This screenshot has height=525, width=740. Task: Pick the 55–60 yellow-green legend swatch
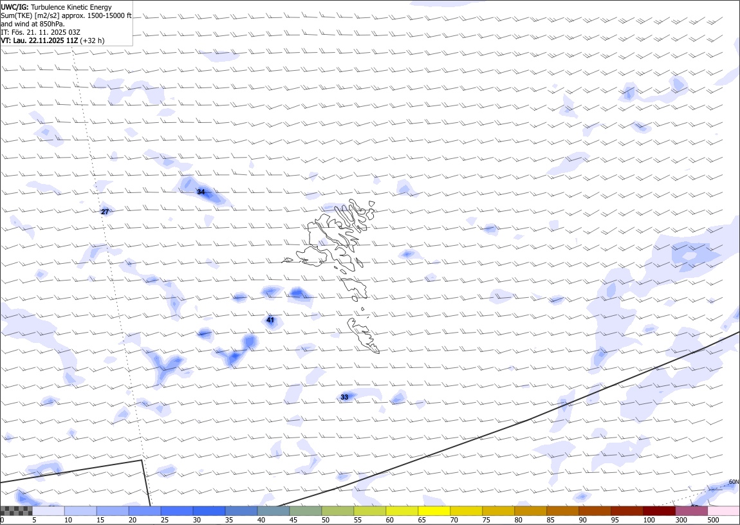pyautogui.click(x=369, y=511)
